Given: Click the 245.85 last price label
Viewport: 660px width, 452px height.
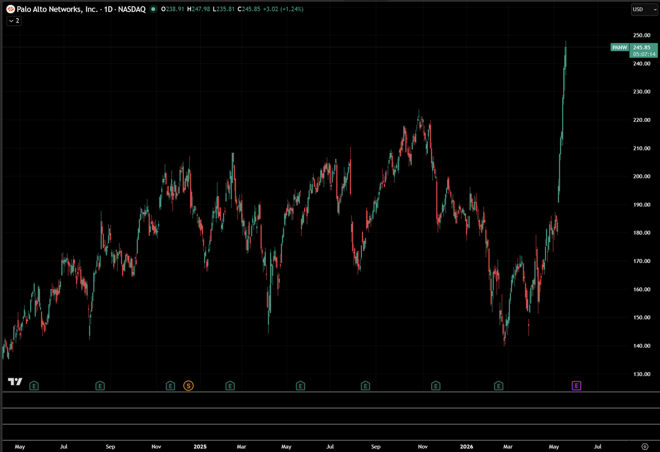Looking at the screenshot, I should [642, 48].
